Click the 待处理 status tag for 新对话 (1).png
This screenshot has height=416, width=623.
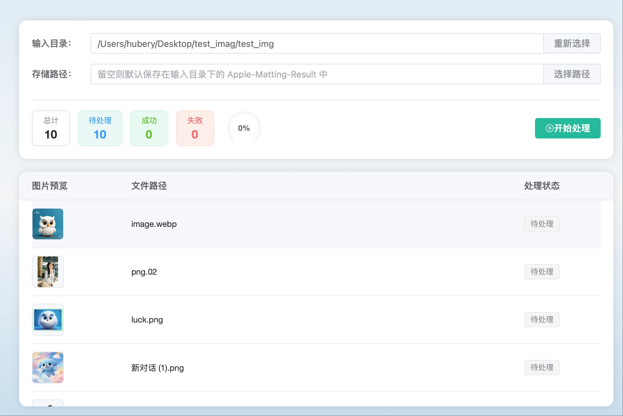pos(542,368)
